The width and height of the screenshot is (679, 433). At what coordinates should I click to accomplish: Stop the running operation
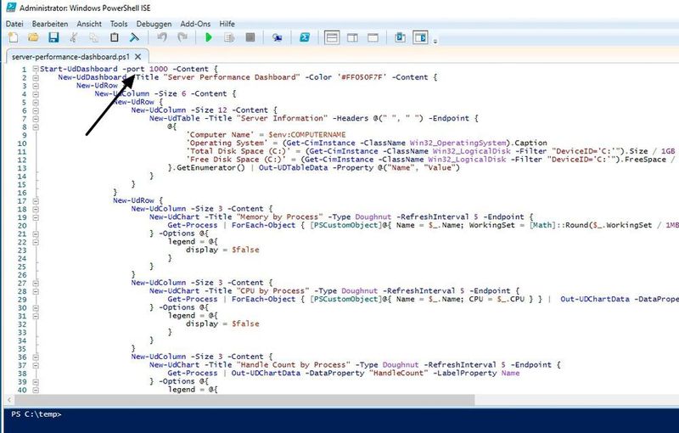pyautogui.click(x=250, y=37)
